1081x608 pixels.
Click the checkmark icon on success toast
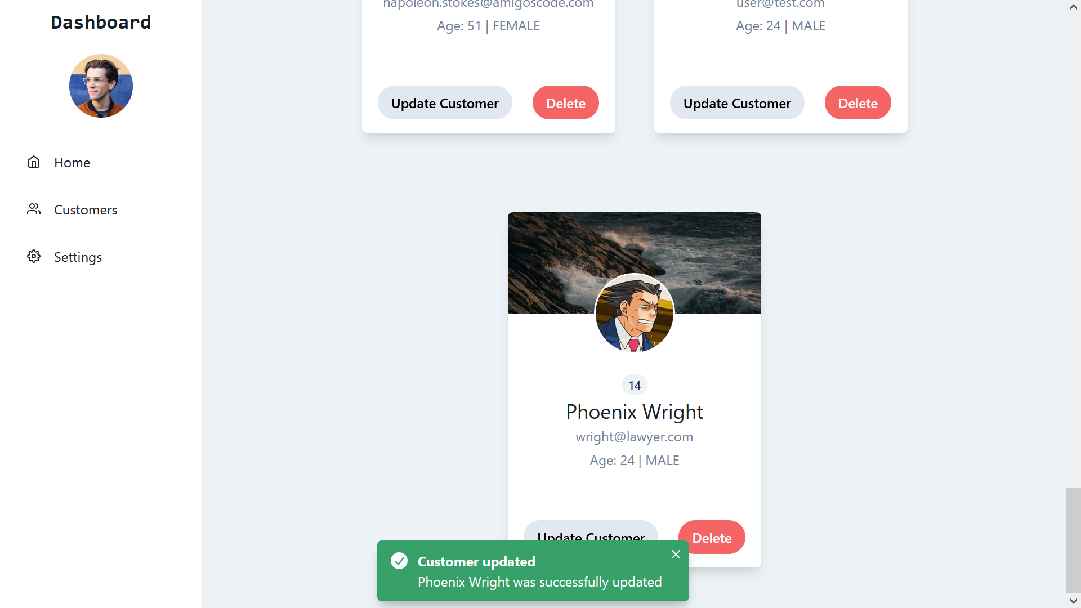[x=398, y=562]
